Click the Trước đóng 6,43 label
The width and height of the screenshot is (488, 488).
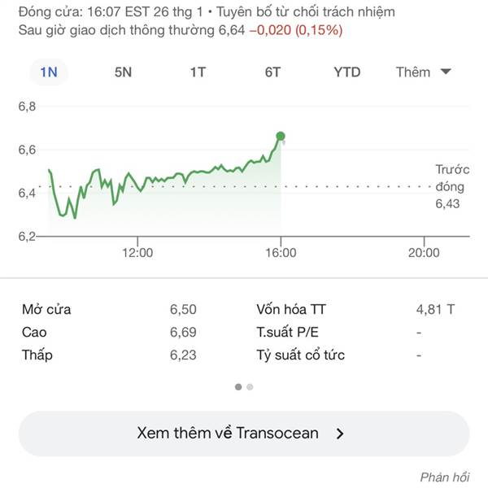(x=452, y=186)
